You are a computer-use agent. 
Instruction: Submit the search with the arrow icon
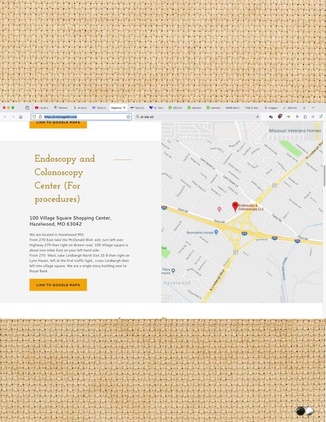[257, 117]
